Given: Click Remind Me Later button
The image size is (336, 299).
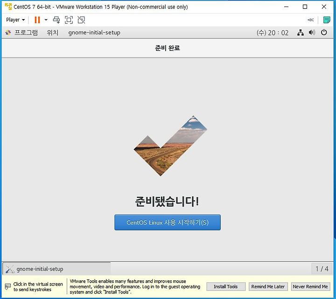Looking at the screenshot, I should pos(268,286).
